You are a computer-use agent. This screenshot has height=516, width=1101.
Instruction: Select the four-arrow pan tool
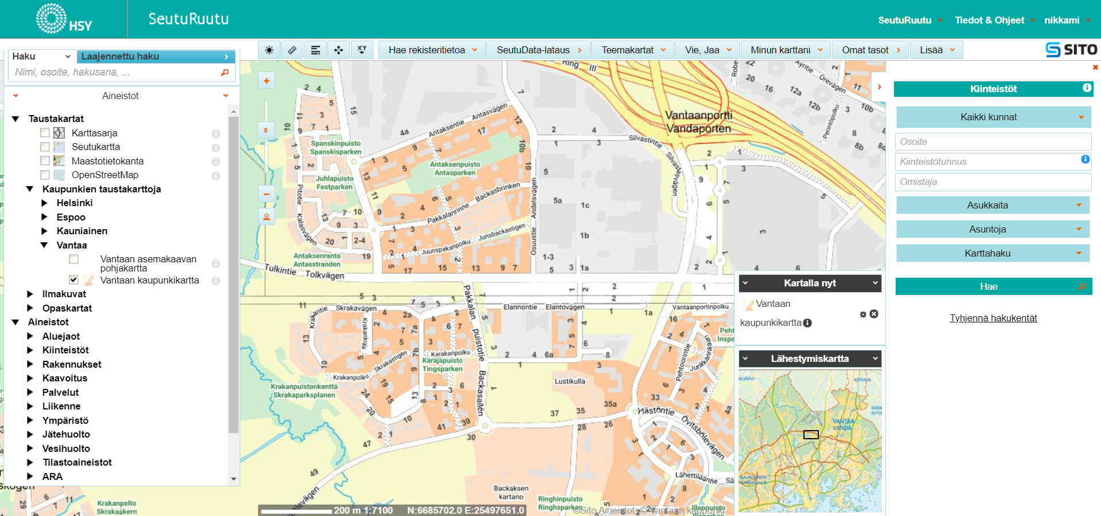click(338, 50)
